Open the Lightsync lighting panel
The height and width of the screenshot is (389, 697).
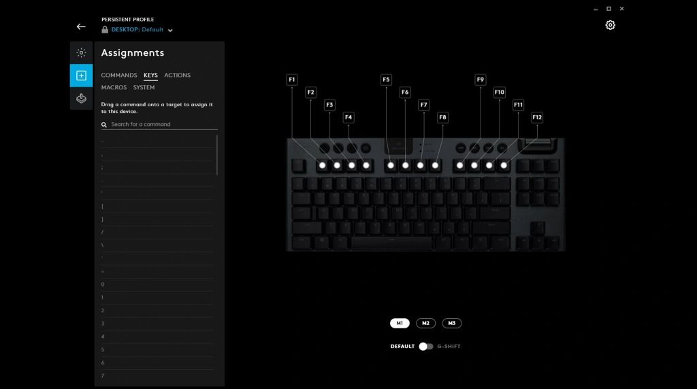(x=81, y=52)
